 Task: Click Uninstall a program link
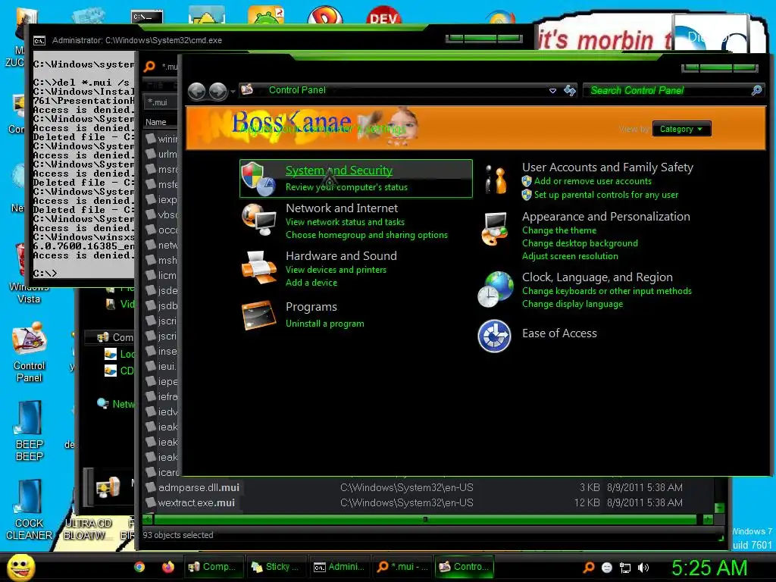click(324, 324)
